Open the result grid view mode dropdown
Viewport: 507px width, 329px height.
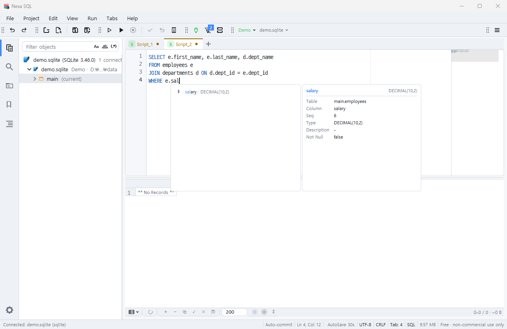(134, 312)
